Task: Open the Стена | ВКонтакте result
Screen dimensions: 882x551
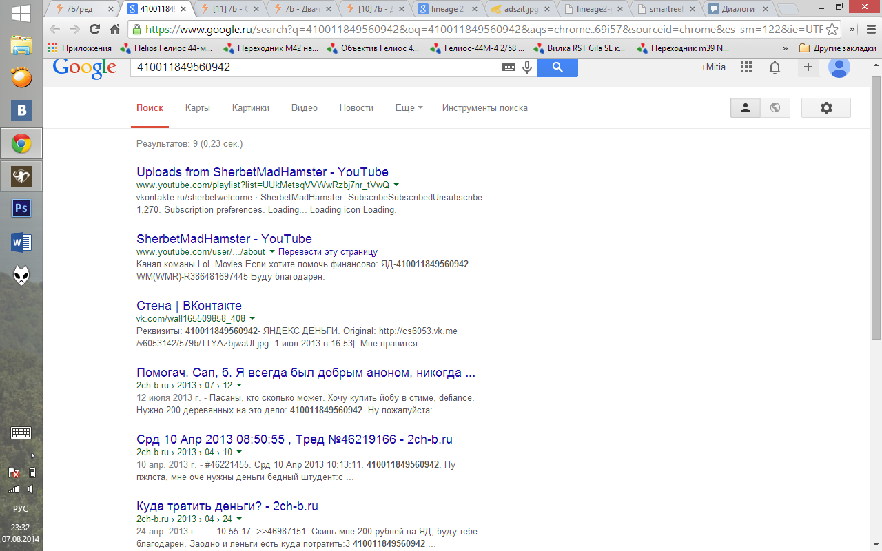Action: (189, 306)
